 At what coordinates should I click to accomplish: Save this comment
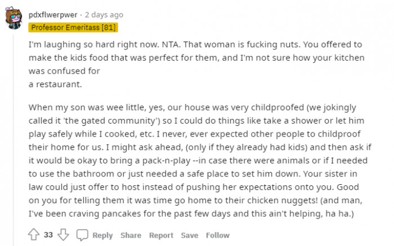coord(190,235)
